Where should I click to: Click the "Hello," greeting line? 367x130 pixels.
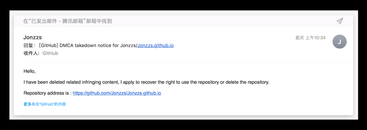30,71
